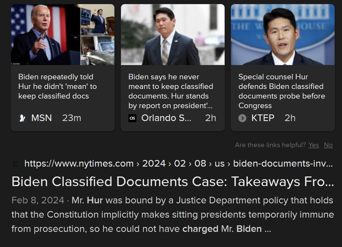Open headline Biden repeatedly told Hur
Viewport: 342px width, 247px height.
(x=57, y=86)
